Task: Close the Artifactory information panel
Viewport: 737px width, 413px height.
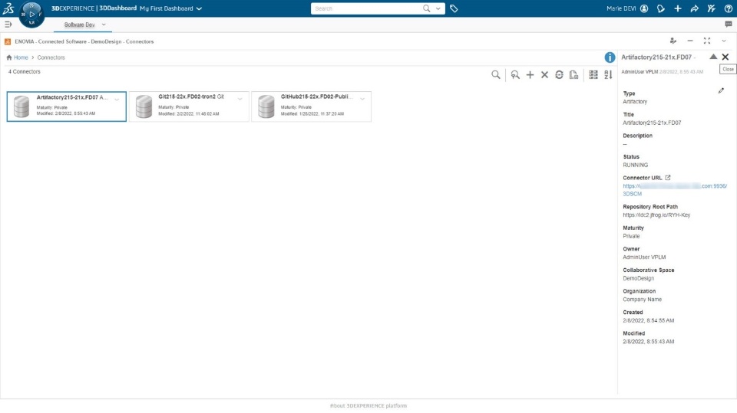Action: point(725,57)
